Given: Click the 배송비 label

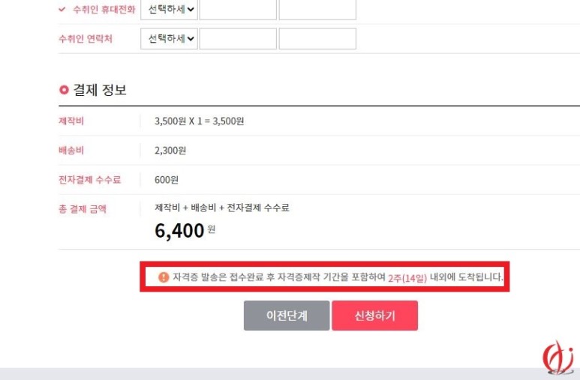Looking at the screenshot, I should tap(71, 151).
